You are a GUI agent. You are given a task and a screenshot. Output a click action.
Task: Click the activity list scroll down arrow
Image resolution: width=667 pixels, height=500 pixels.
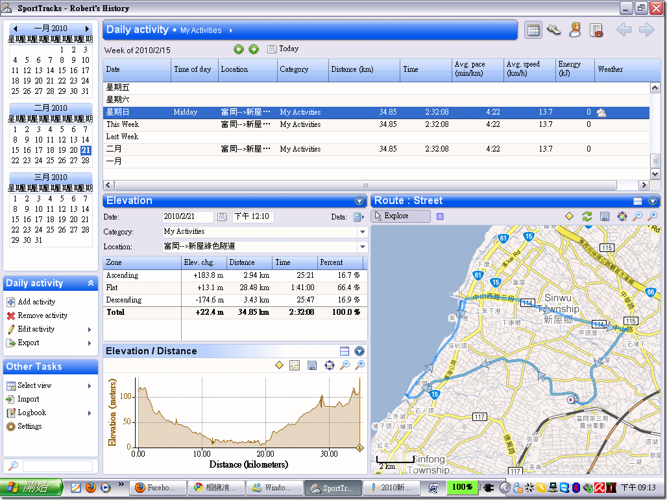[655, 174]
